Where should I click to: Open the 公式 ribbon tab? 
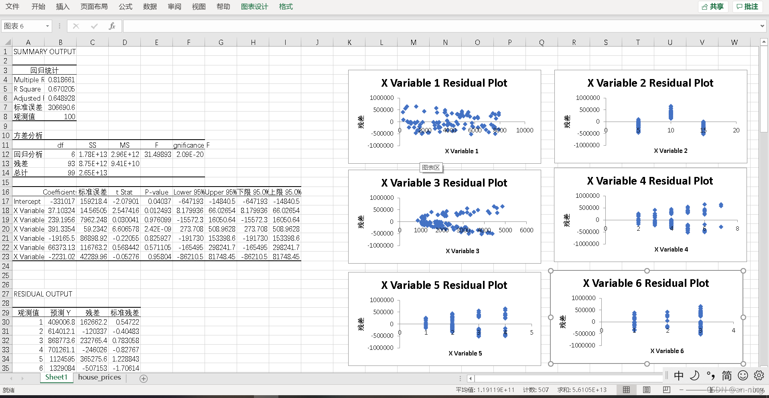126,6
